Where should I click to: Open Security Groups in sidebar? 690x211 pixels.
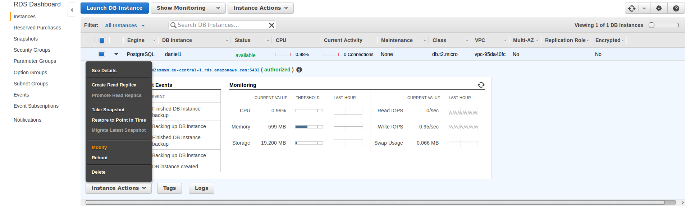32,50
